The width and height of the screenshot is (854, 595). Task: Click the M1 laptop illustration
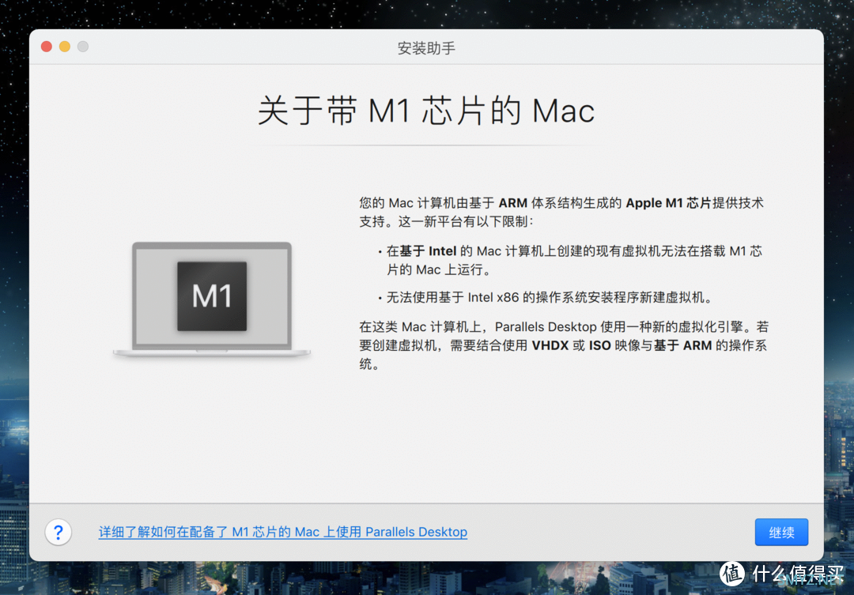click(212, 299)
